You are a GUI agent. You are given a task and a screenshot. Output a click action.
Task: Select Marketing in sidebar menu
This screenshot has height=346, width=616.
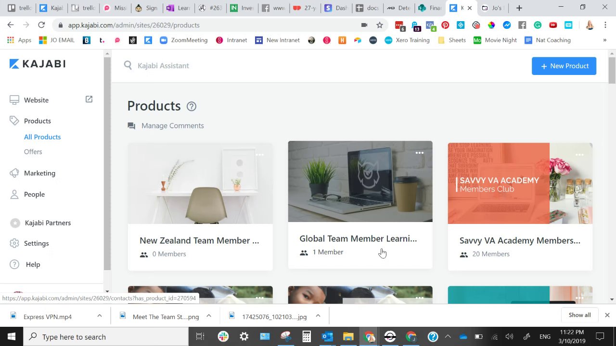click(x=39, y=173)
